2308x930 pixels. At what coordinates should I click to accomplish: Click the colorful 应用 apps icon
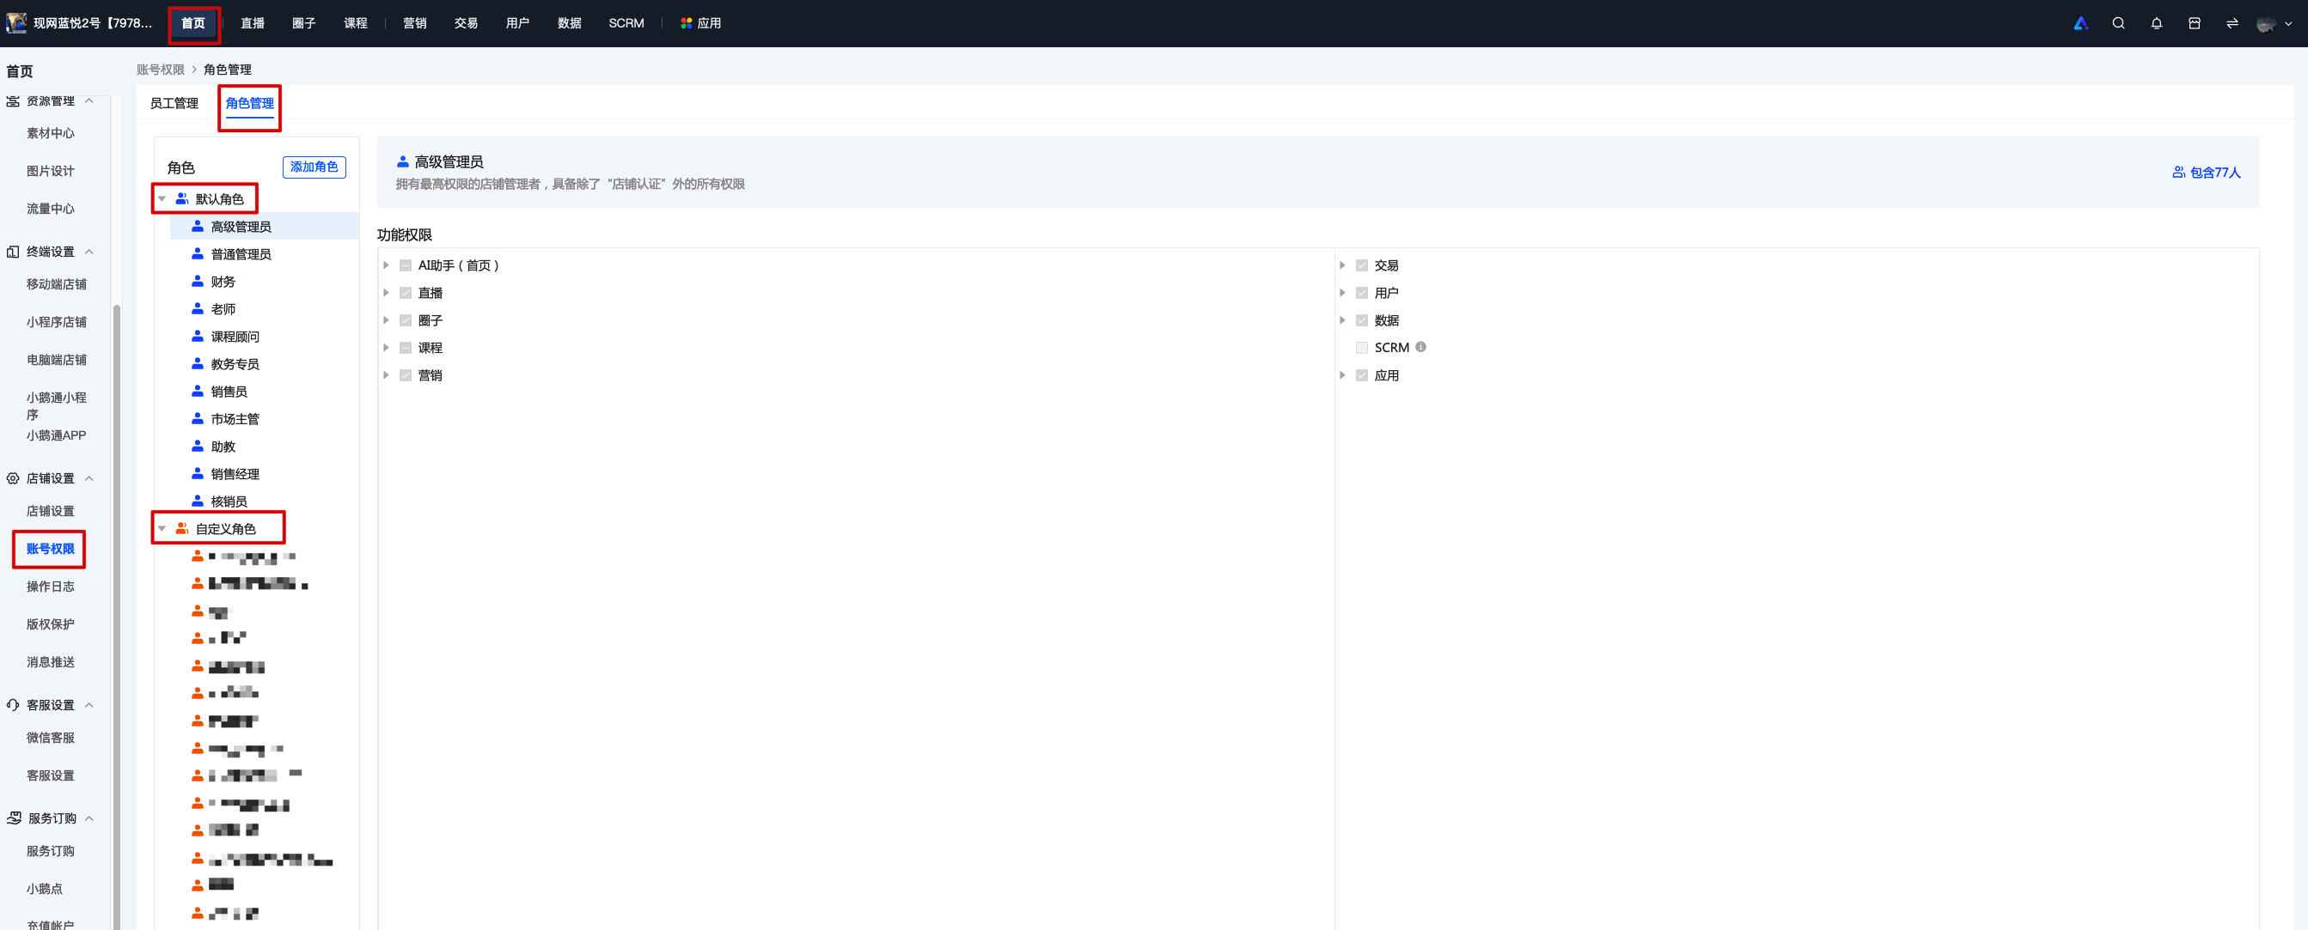687,23
